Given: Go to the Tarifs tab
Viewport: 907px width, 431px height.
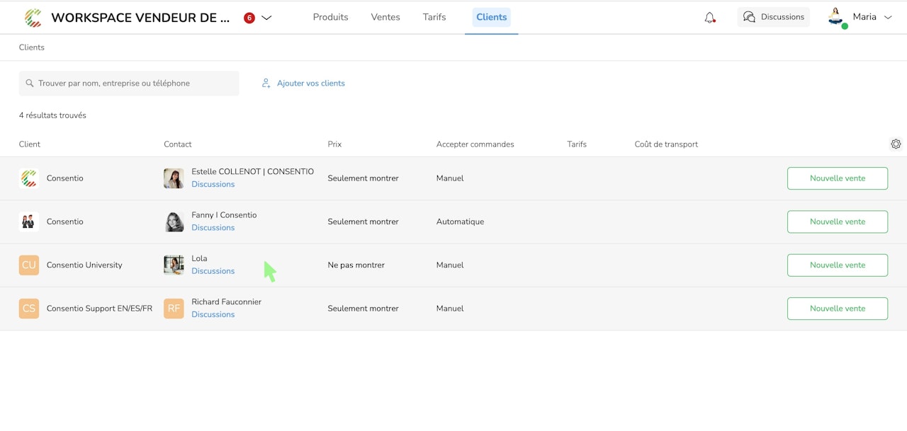Looking at the screenshot, I should coord(434,17).
